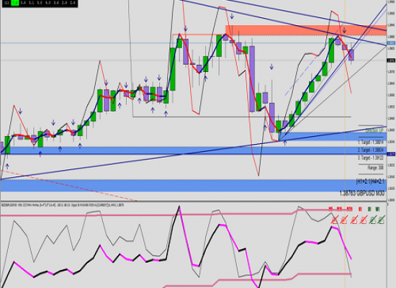This screenshot has height=288, width=396.
Task: Click the last green trend icon under W1
Action: (381, 220)
